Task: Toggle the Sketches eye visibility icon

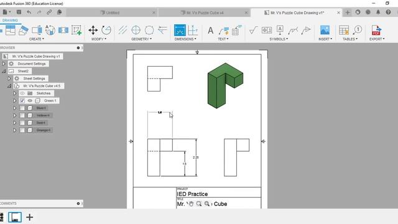Action: 22,93
